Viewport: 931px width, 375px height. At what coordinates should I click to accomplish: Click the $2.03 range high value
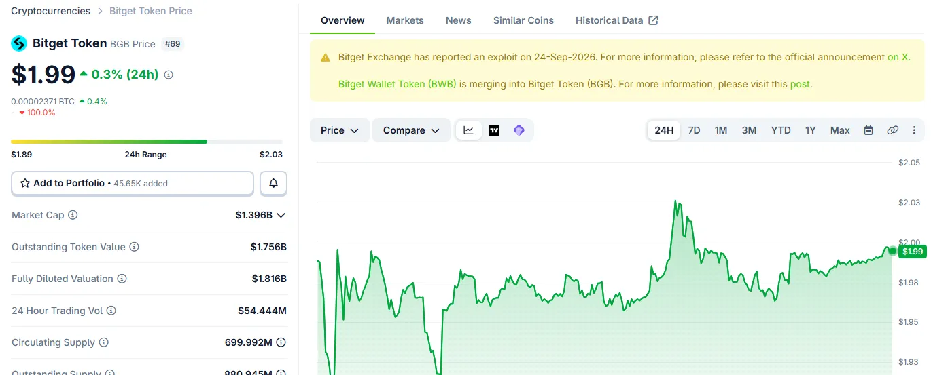coord(271,155)
